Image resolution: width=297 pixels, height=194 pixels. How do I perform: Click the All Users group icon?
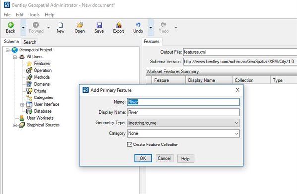[22, 57]
